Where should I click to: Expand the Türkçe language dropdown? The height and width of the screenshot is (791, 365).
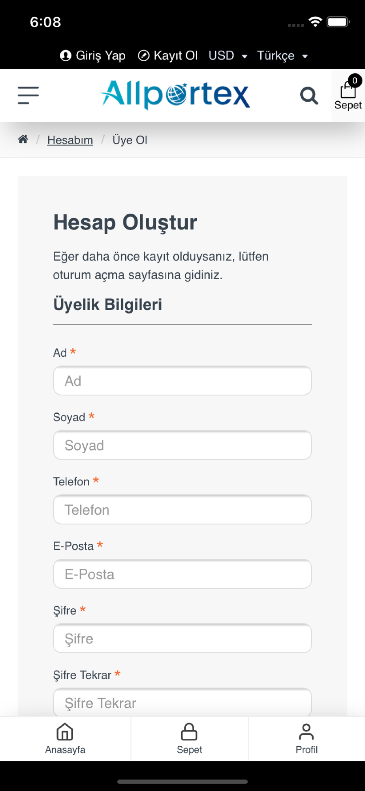click(x=282, y=55)
